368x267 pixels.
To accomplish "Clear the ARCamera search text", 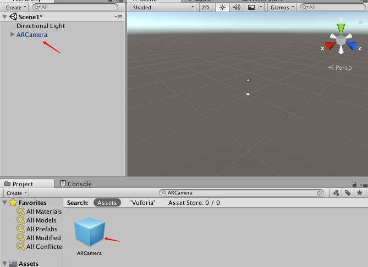I will [319, 193].
